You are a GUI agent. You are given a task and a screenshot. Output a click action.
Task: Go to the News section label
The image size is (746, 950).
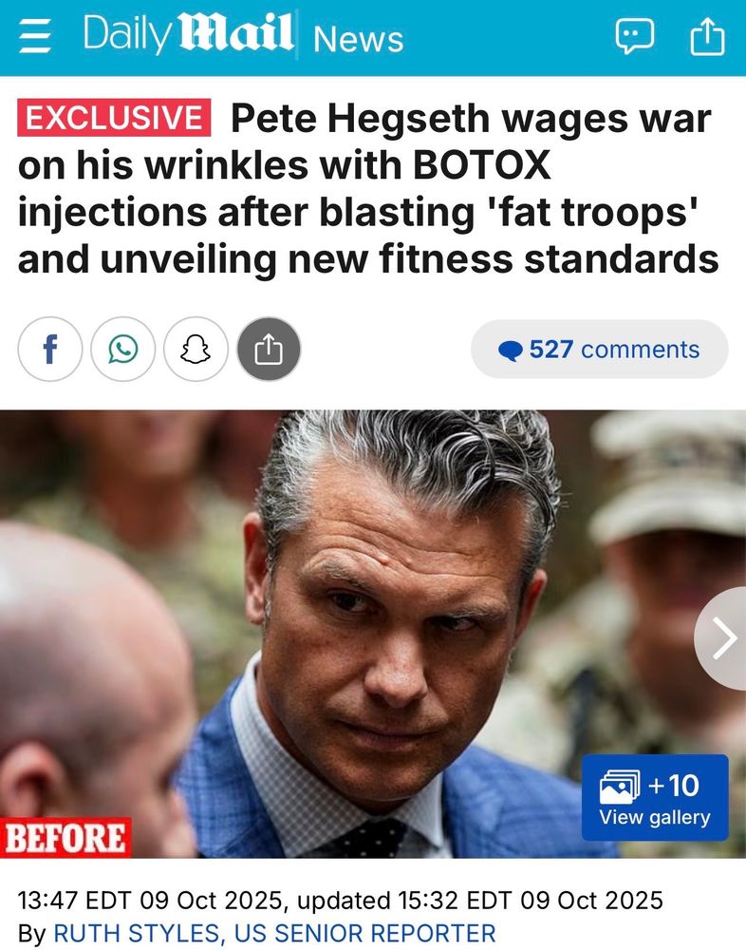pos(359,39)
